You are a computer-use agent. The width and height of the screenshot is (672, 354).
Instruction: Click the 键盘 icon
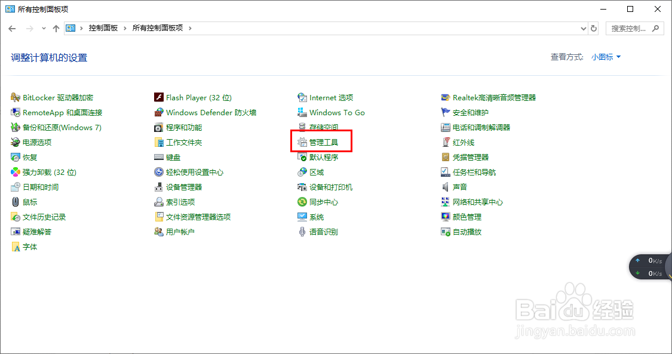tap(158, 158)
